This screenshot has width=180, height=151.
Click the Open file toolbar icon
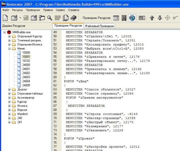[x=14, y=18]
